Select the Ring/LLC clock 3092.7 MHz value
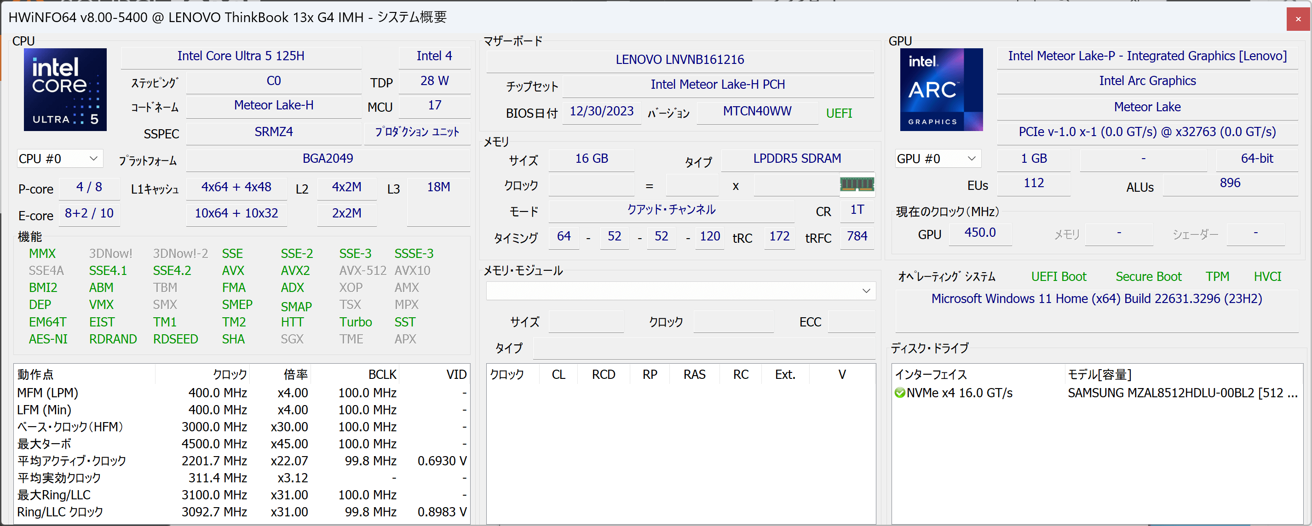 (x=214, y=512)
